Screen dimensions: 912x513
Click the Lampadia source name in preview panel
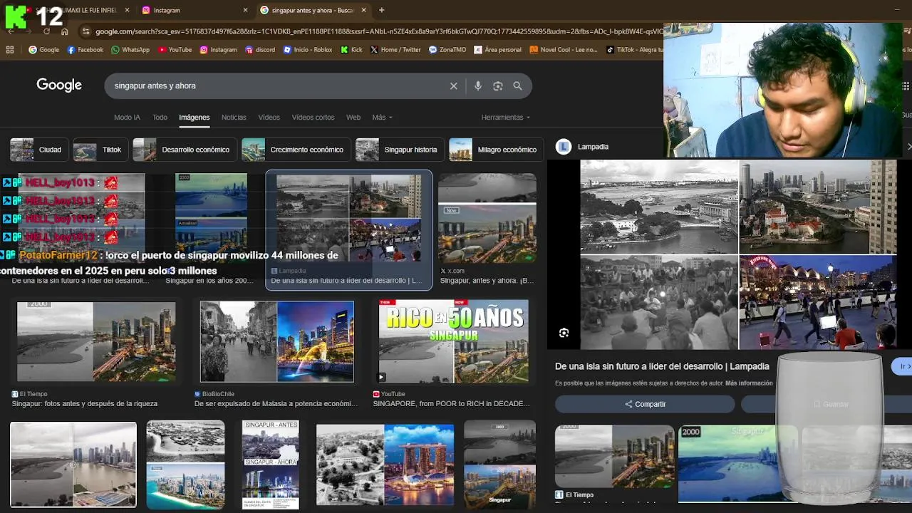[x=593, y=147]
